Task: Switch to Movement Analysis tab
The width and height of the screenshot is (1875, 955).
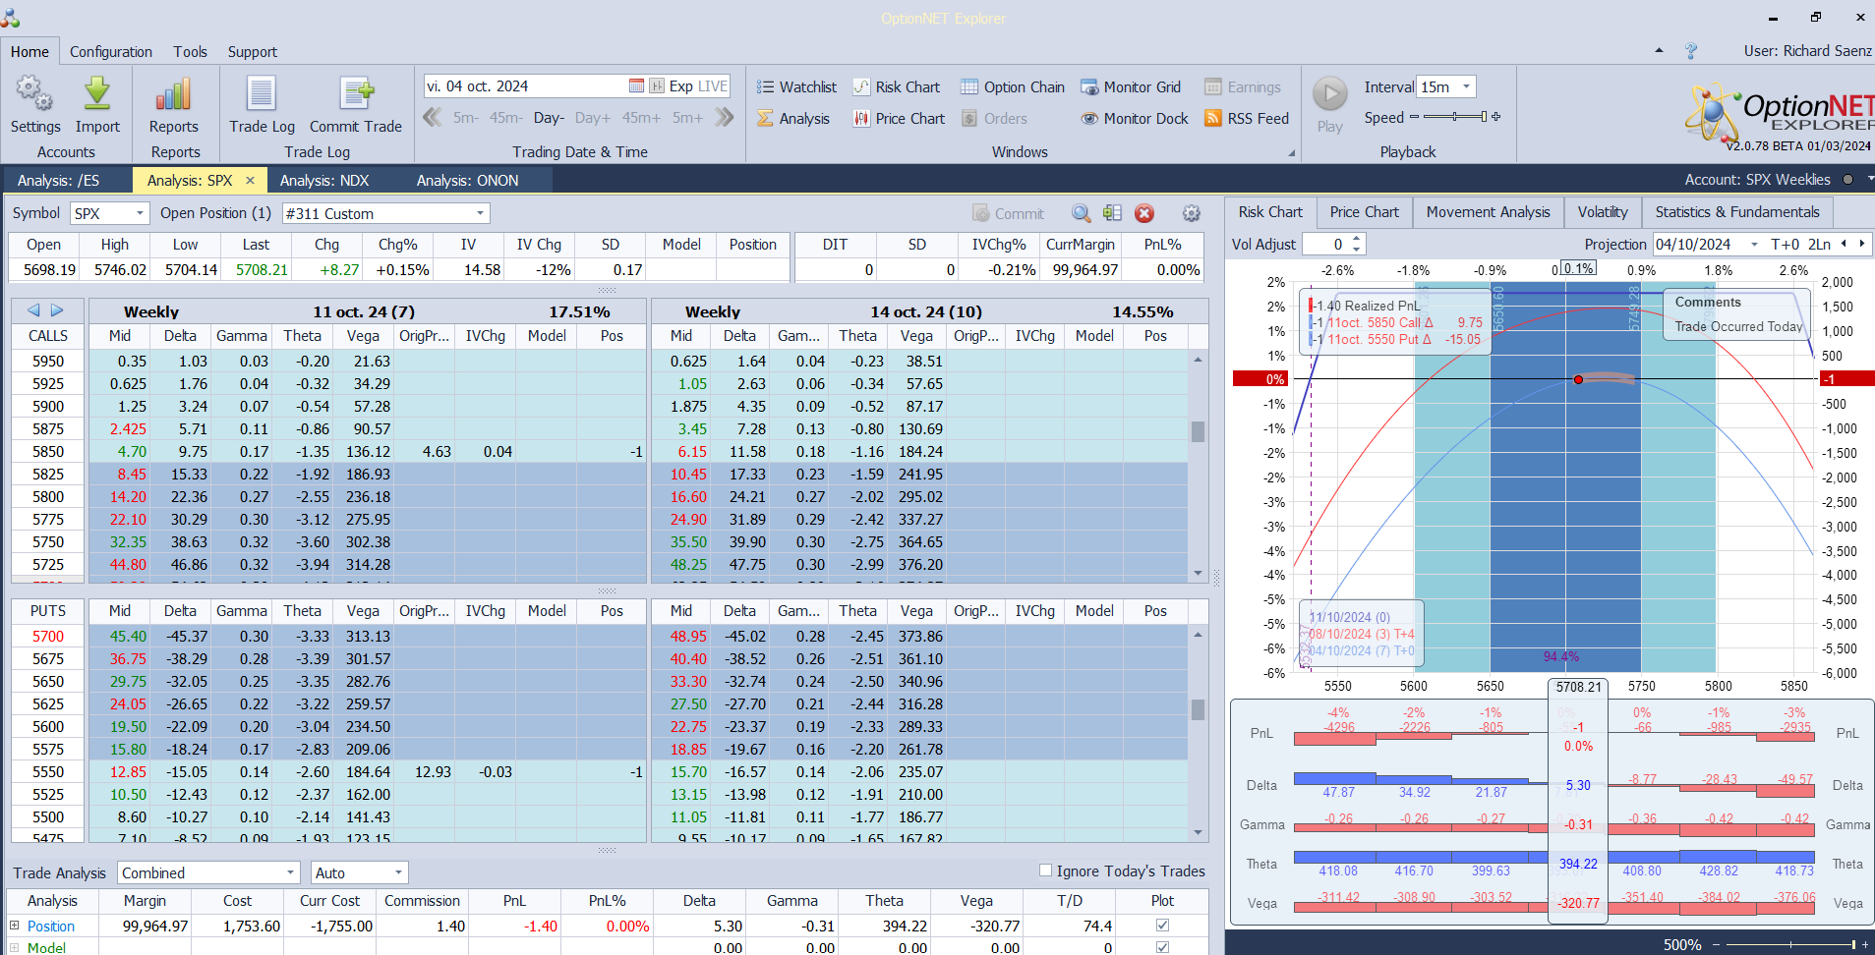Action: (1487, 212)
